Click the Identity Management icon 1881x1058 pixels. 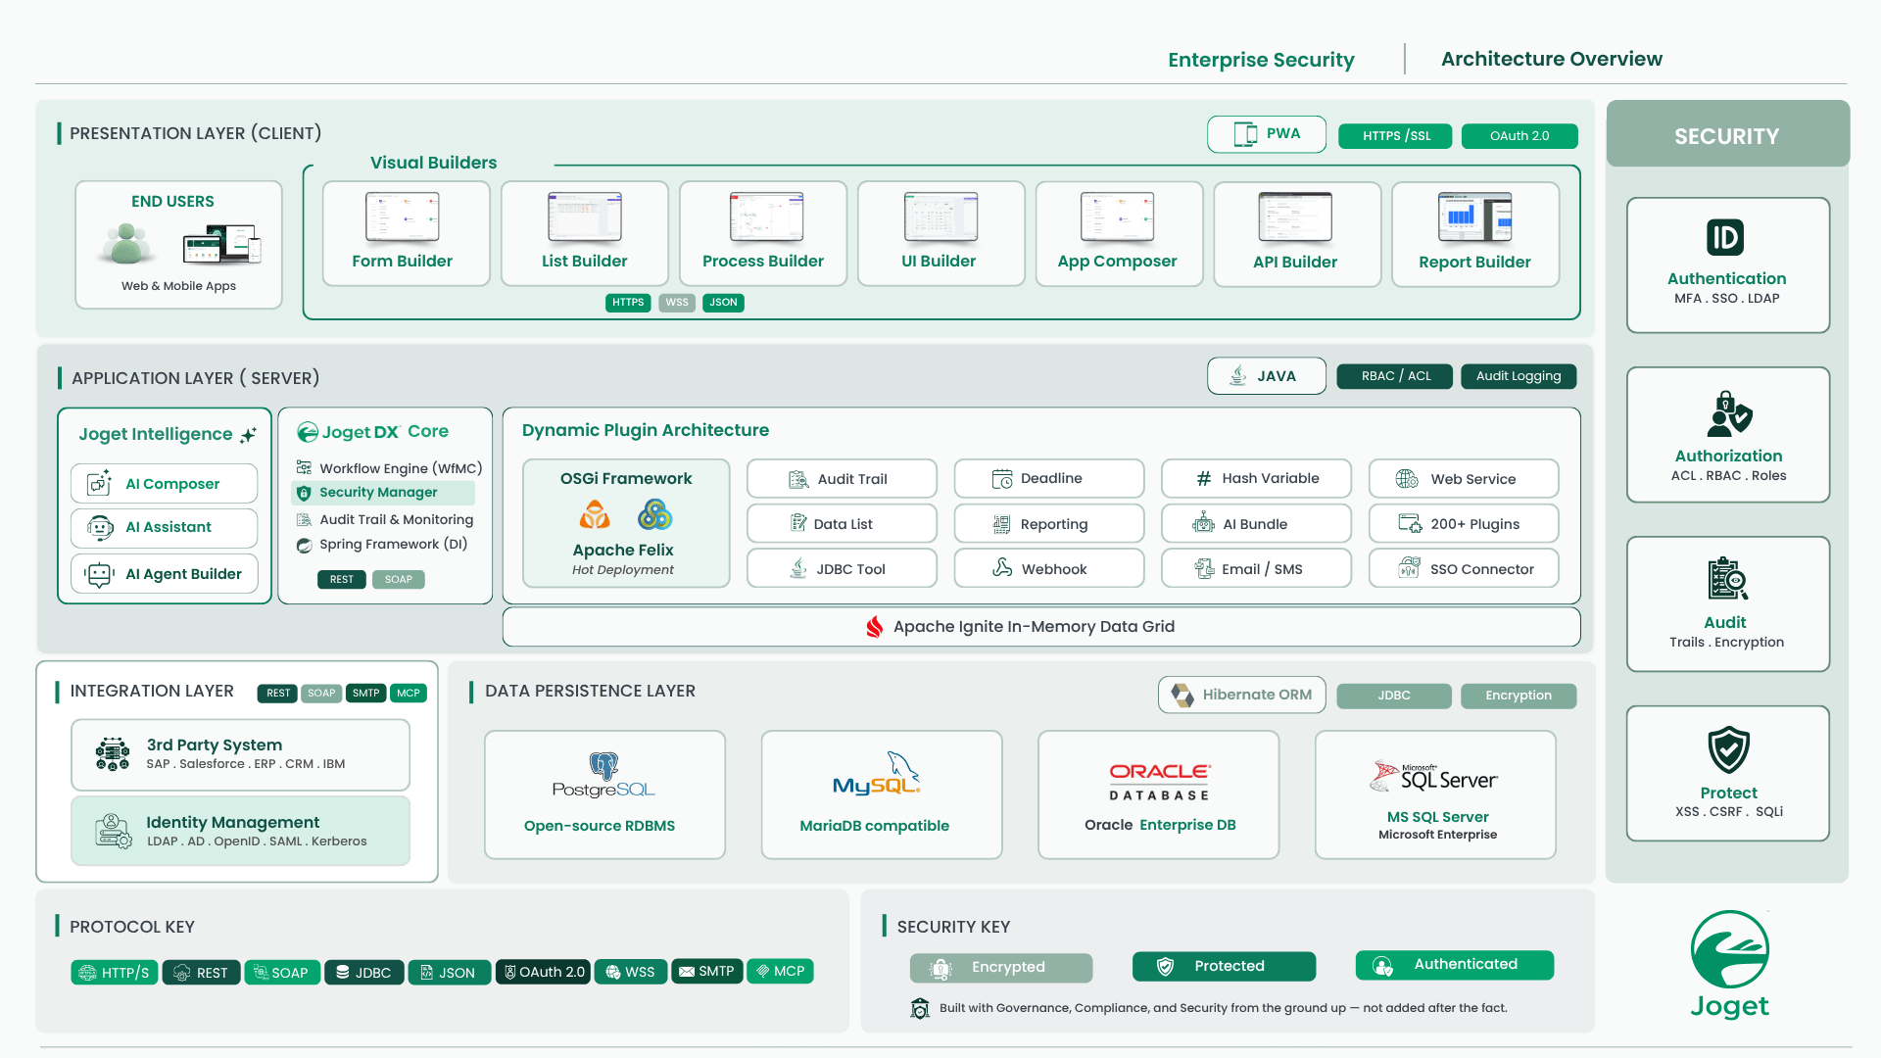(x=113, y=831)
